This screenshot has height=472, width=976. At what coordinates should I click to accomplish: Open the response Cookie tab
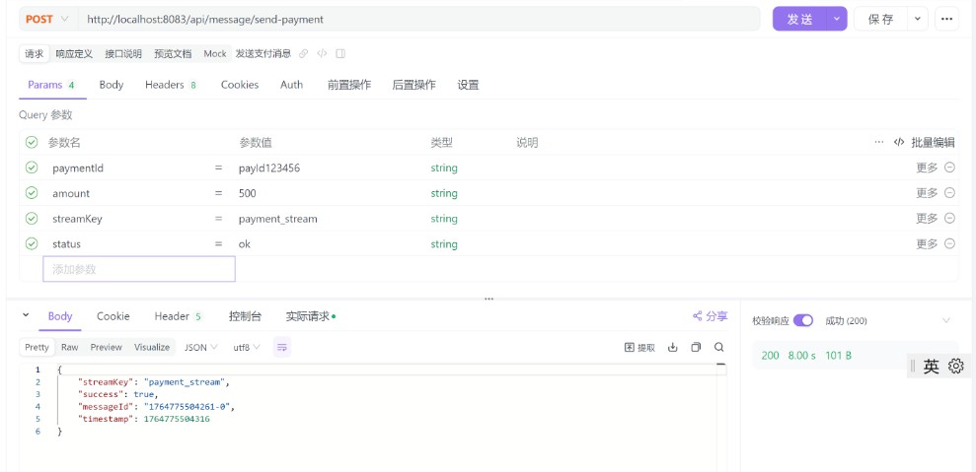113,316
